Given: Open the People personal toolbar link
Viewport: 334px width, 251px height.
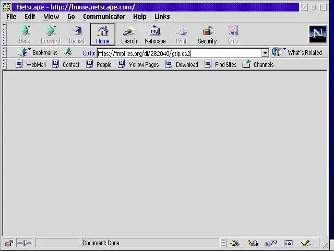Looking at the screenshot, I should pos(99,64).
